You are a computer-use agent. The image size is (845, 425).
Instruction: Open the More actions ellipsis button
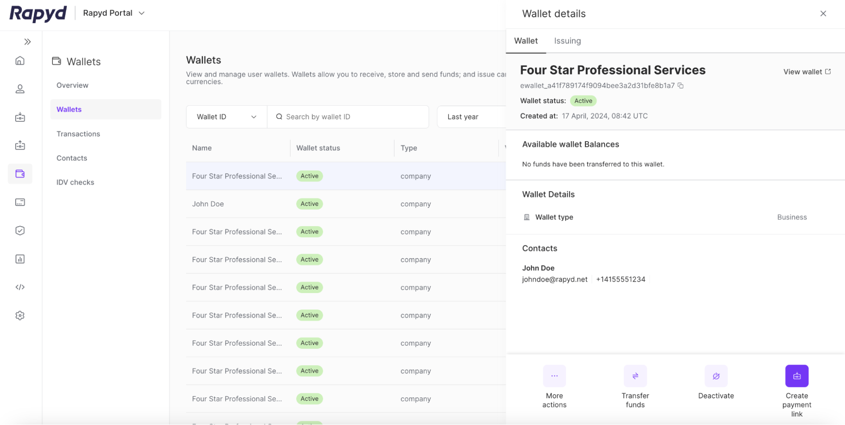554,376
